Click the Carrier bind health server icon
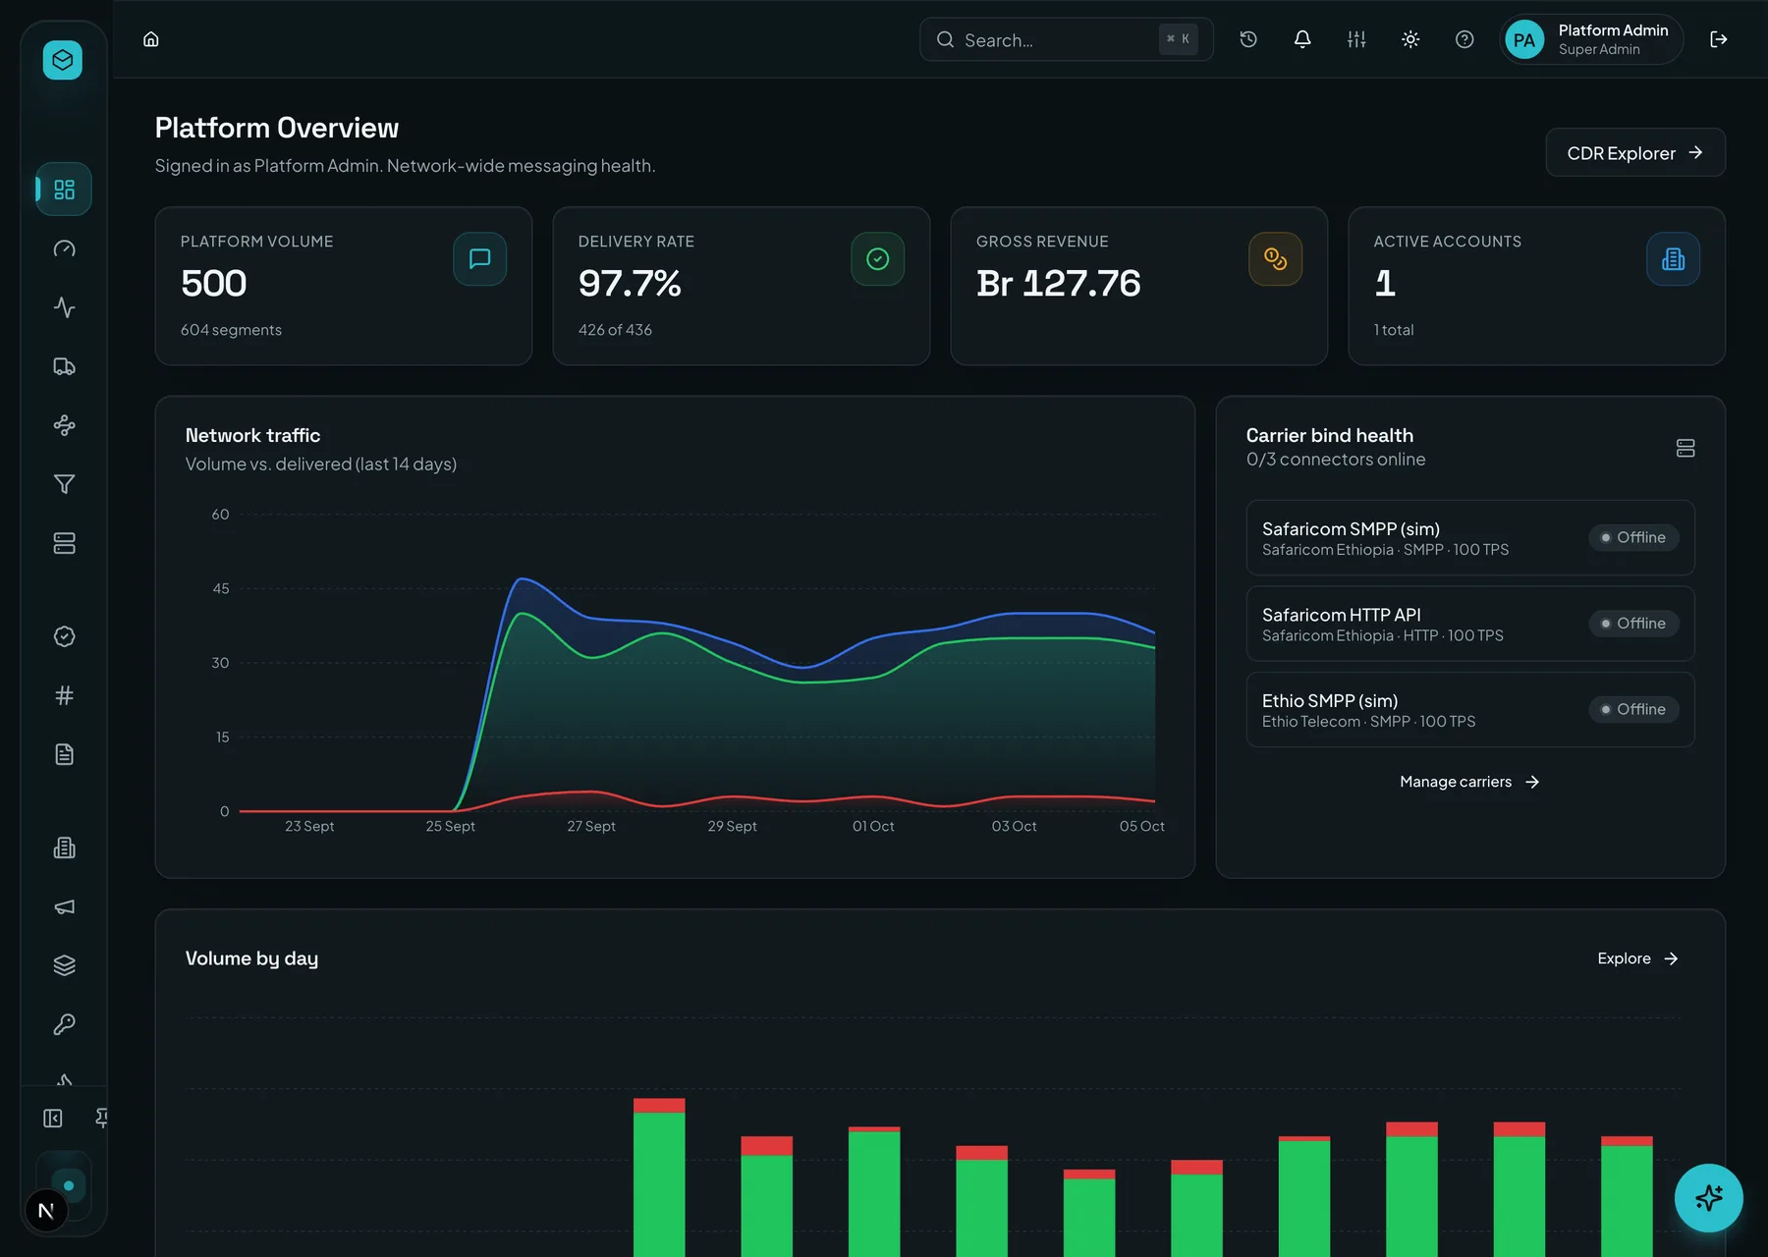The height and width of the screenshot is (1257, 1768). tap(1685, 449)
